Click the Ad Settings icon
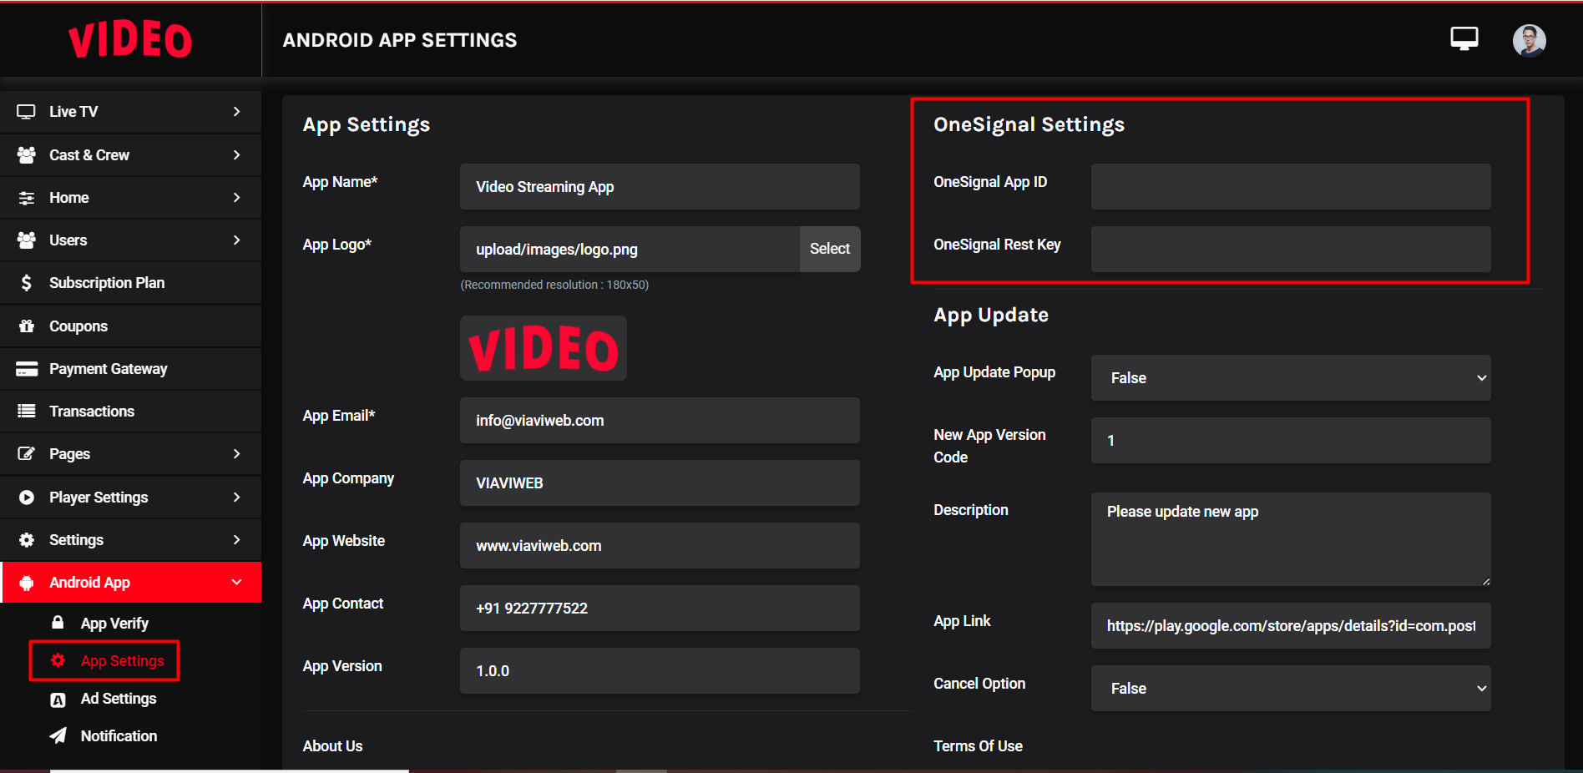Image resolution: width=1583 pixels, height=773 pixels. [58, 700]
